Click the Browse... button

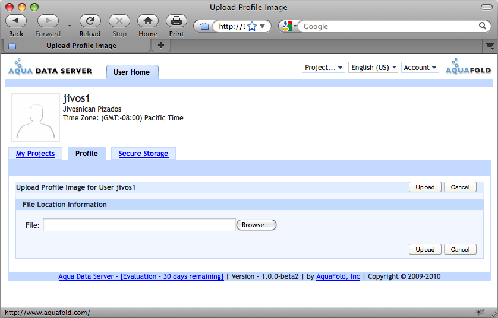pyautogui.click(x=256, y=225)
